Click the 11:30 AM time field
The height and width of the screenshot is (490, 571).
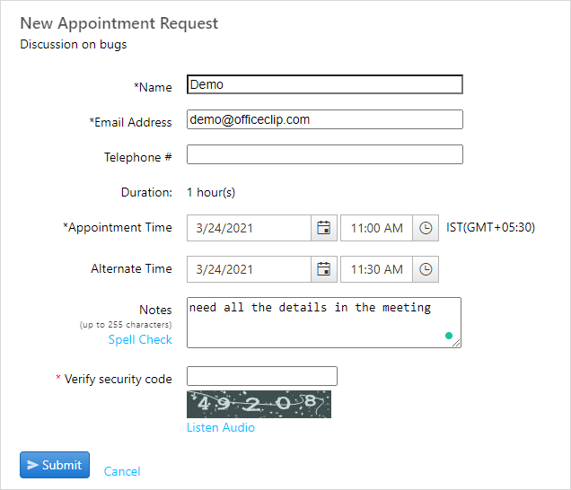[376, 269]
